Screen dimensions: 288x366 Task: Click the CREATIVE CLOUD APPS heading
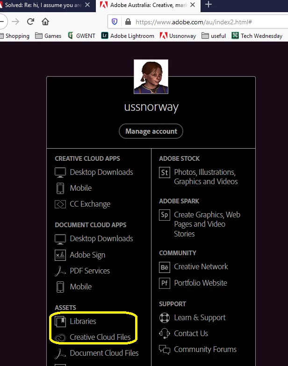(x=87, y=158)
